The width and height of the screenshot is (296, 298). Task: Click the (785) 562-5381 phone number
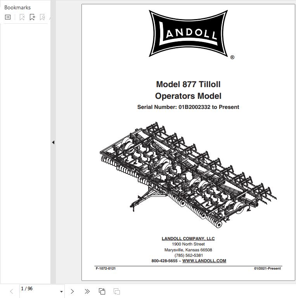(x=189, y=255)
